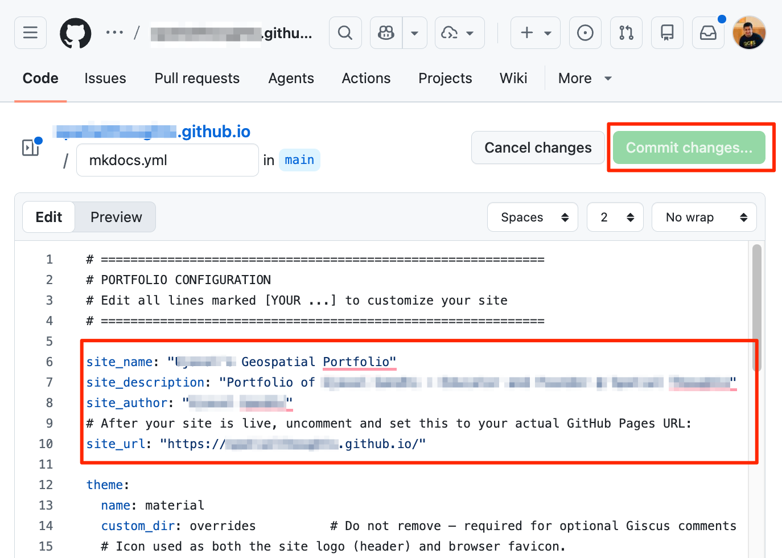This screenshot has width=782, height=558.
Task: Switch to Edit mode
Action: pyautogui.click(x=49, y=217)
